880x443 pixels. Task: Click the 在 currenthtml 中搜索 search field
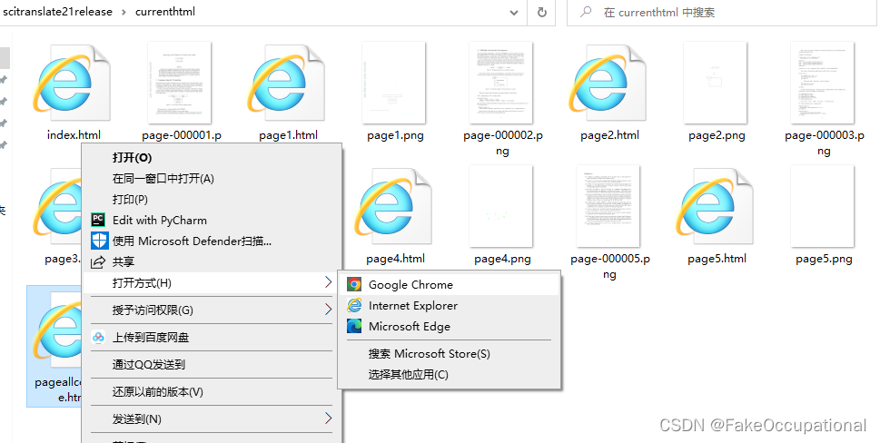click(721, 13)
